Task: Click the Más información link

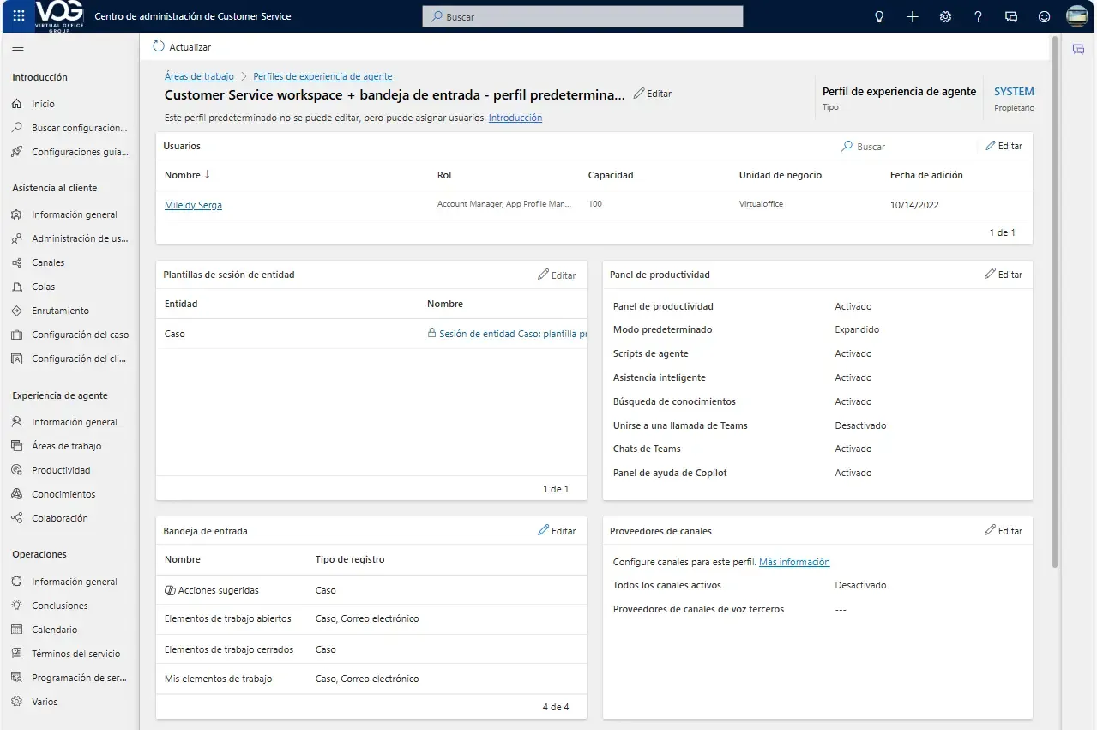Action: coord(794,562)
